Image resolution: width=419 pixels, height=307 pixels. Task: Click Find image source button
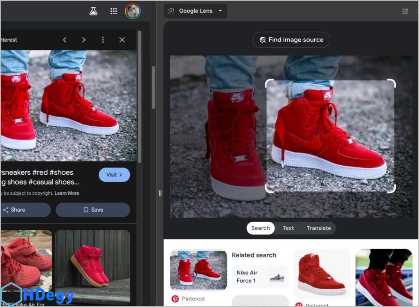(x=291, y=40)
